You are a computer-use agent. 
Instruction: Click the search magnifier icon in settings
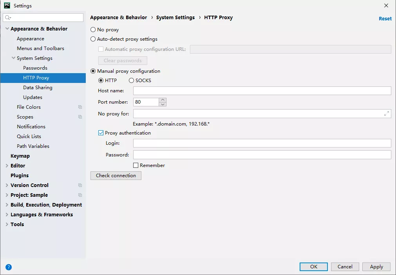point(8,18)
